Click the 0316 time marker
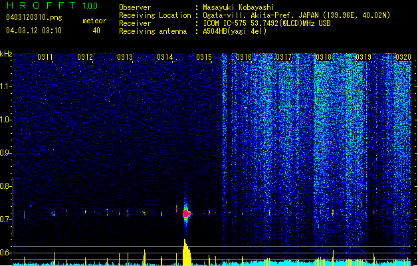Image resolution: width=418 pixels, height=266 pixels. 244,57
